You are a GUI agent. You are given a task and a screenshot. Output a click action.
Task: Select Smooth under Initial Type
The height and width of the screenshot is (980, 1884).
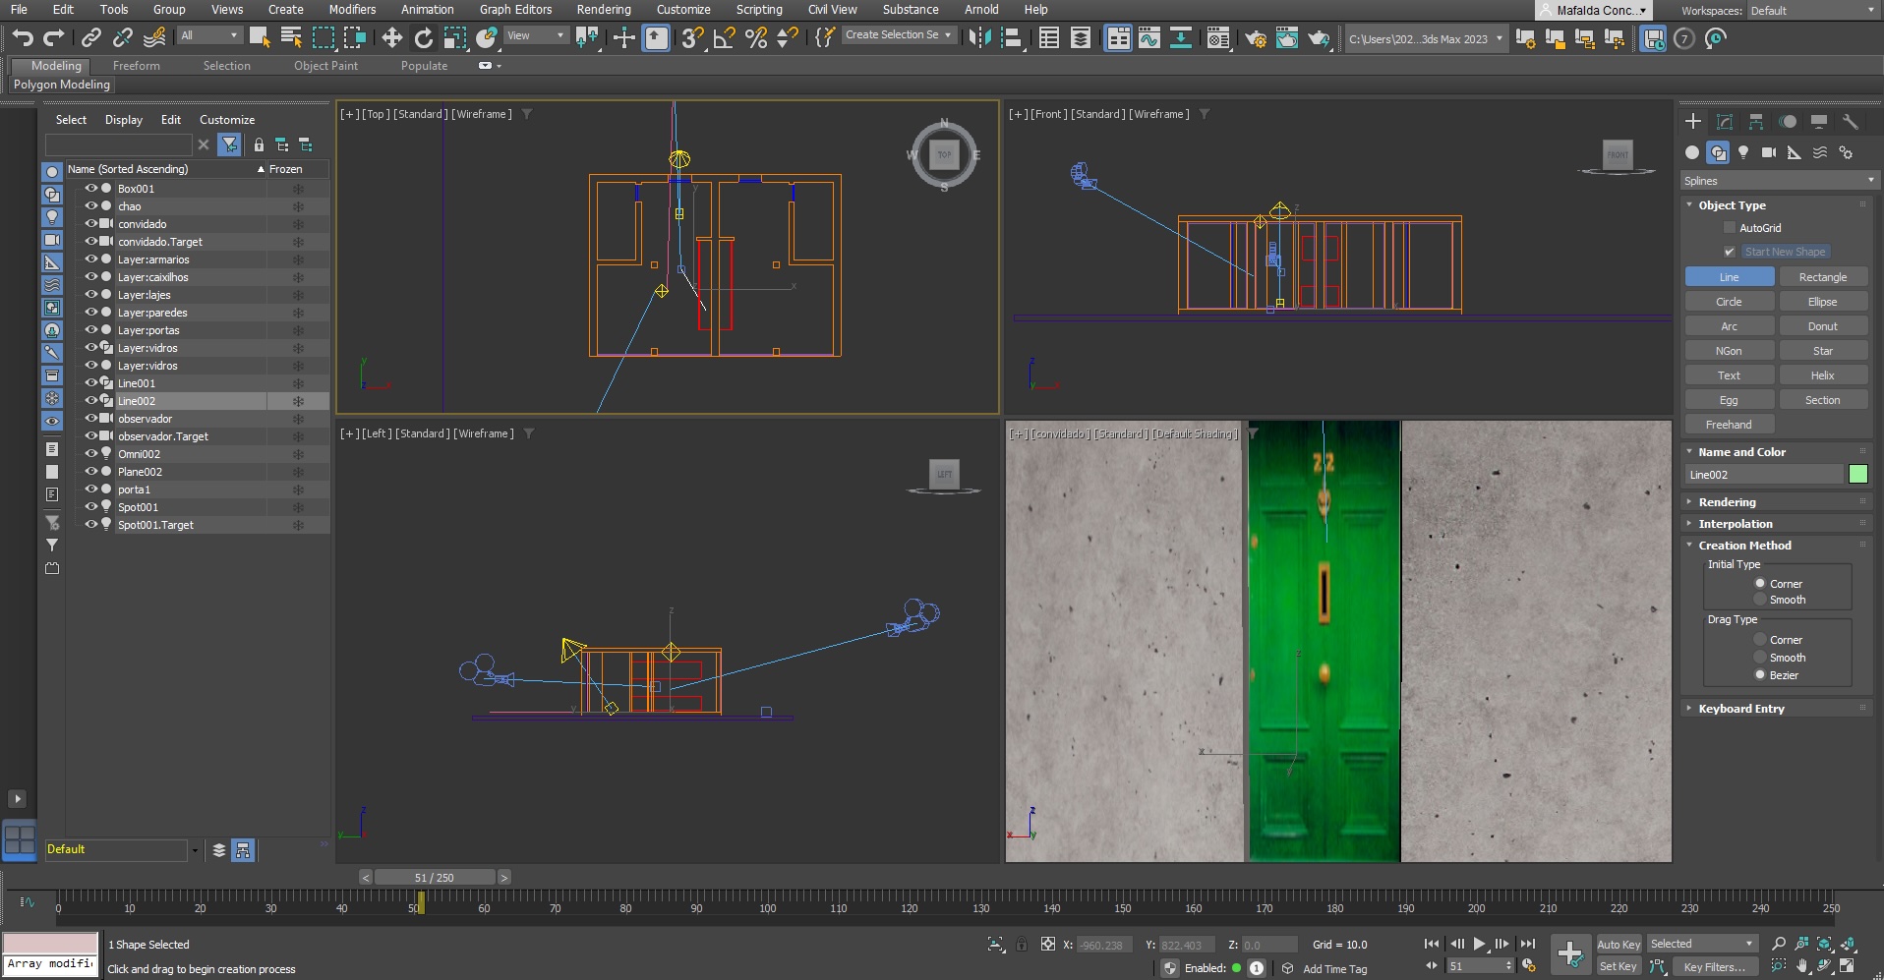1760,600
